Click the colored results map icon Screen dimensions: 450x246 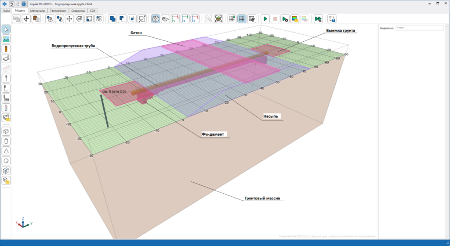[295, 19]
